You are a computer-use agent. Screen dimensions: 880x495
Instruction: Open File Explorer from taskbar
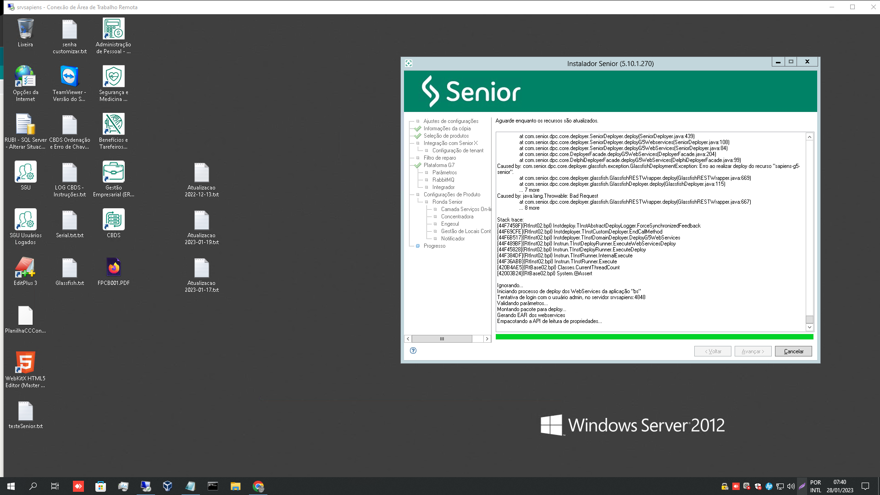coord(235,486)
